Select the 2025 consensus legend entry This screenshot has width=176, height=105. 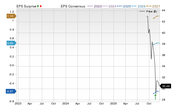pyautogui.click(x=124, y=6)
